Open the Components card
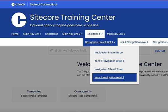This screenshot has width=168, height=112. tap(83, 94)
